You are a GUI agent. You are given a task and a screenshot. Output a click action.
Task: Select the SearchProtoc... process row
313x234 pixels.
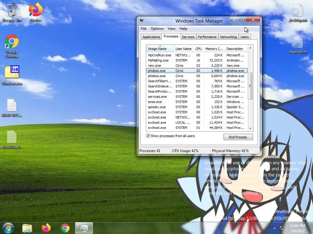(x=197, y=91)
